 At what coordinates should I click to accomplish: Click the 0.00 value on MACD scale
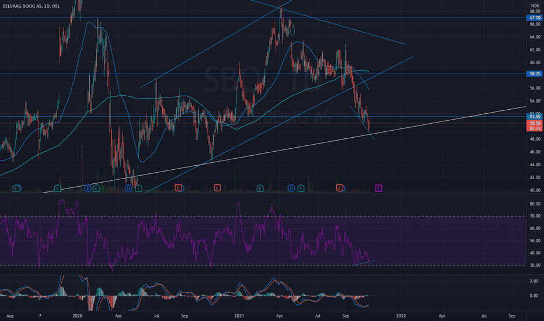point(534,296)
